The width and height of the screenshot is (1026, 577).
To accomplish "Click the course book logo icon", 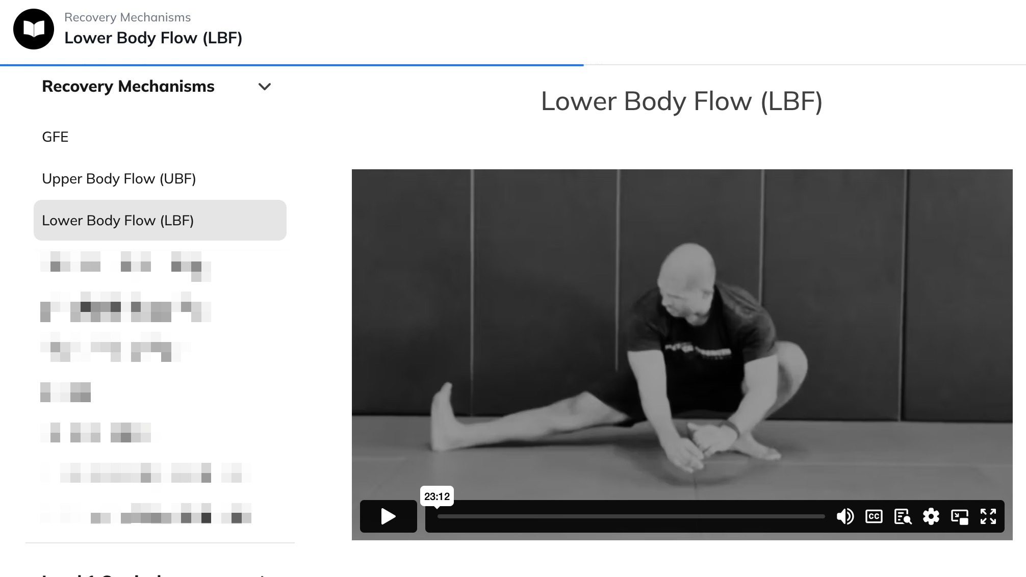I will click(34, 29).
